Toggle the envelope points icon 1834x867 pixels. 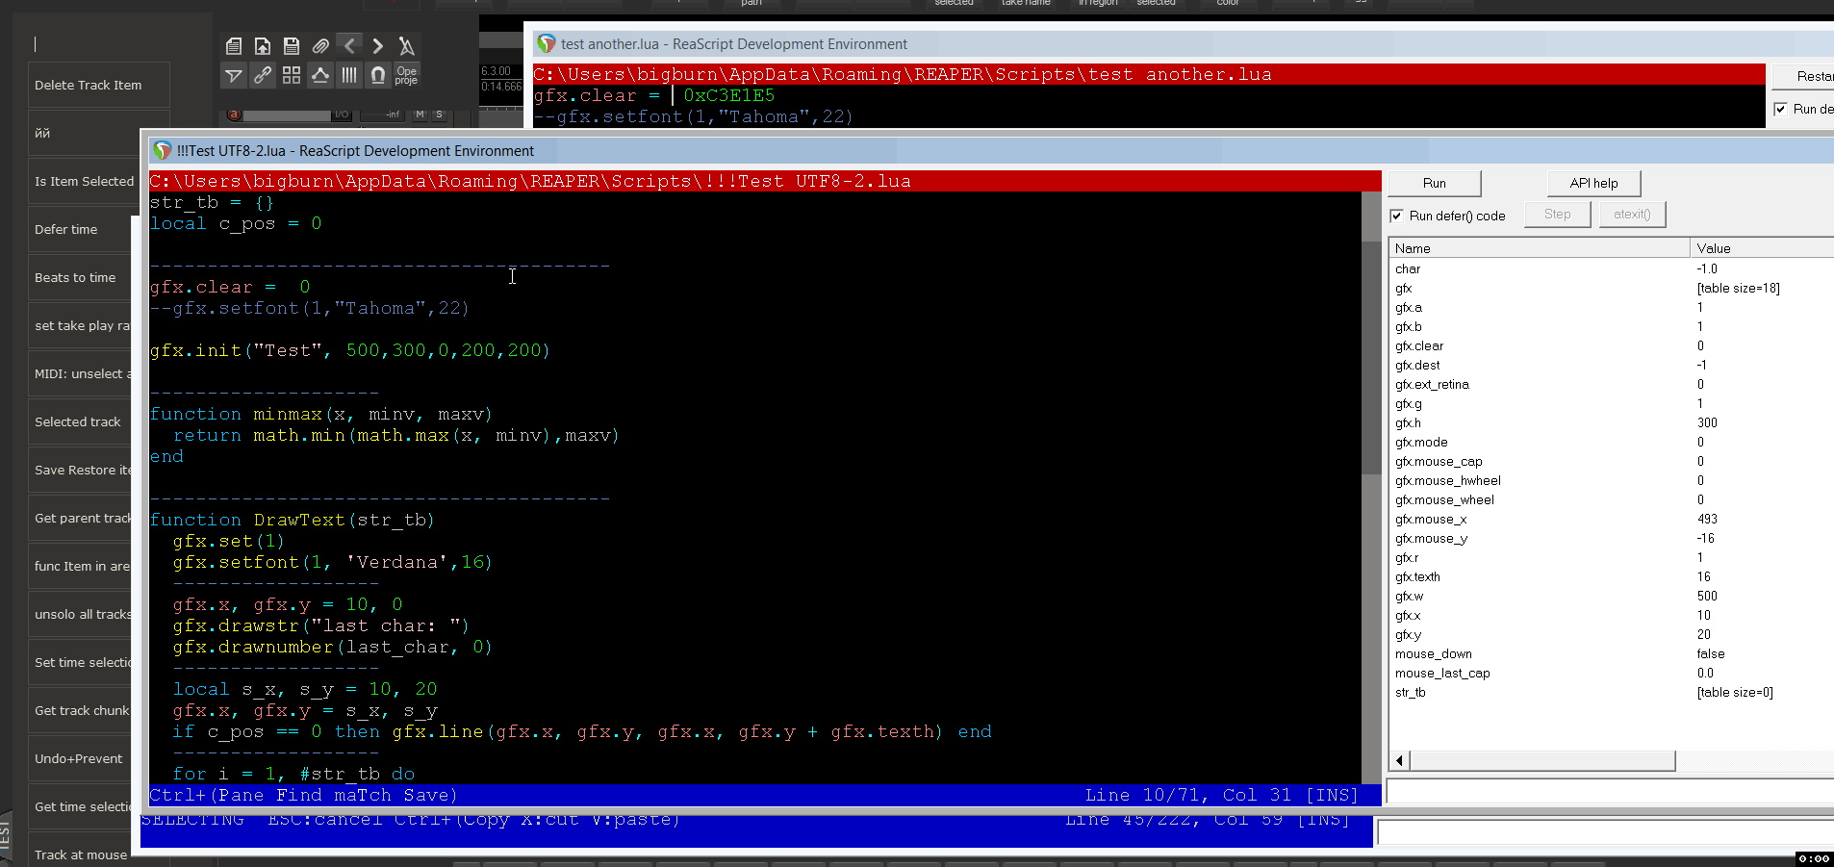(320, 75)
